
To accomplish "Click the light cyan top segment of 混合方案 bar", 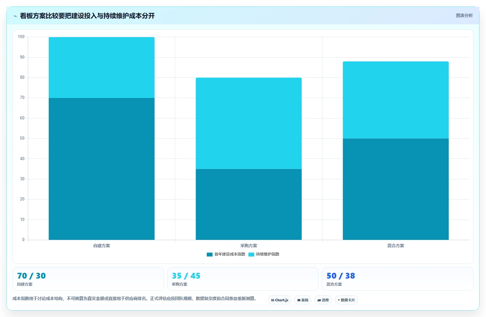I will [x=396, y=100].
